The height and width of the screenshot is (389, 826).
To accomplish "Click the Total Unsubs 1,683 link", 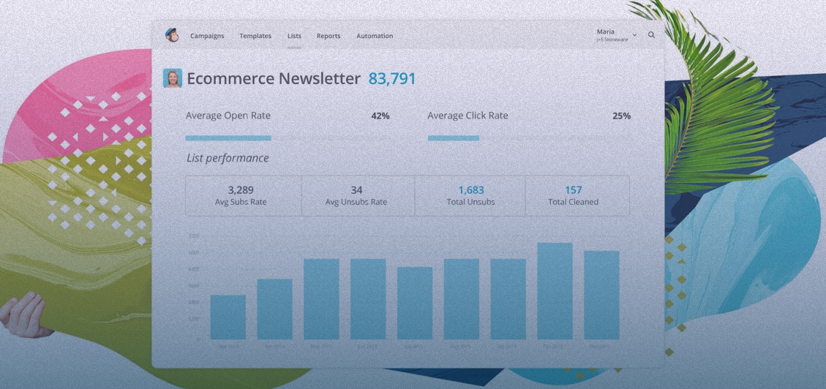I will tap(470, 191).
